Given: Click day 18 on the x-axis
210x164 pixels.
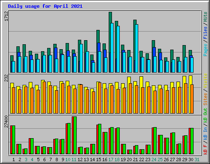Looking at the screenshot, I should click(x=117, y=159).
